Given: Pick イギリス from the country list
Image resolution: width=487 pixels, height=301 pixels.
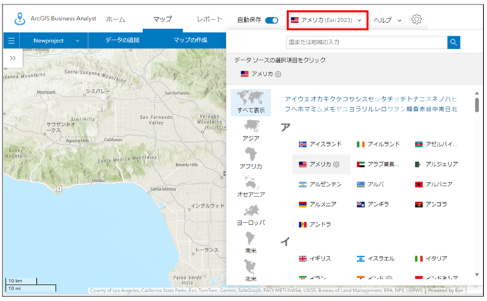Looking at the screenshot, I should 315,259.
